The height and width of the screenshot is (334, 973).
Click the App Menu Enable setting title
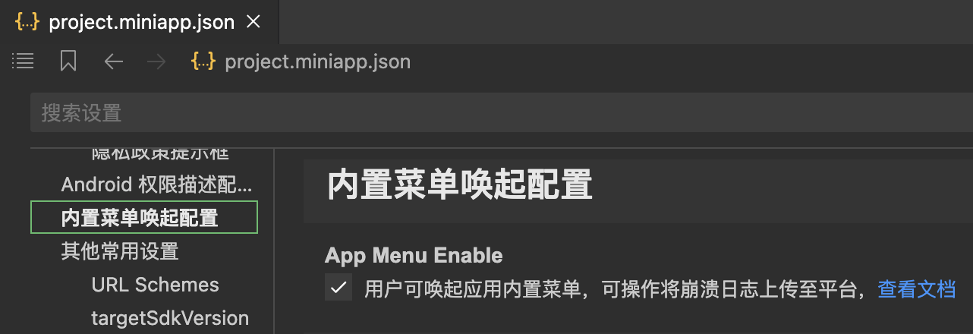(414, 255)
